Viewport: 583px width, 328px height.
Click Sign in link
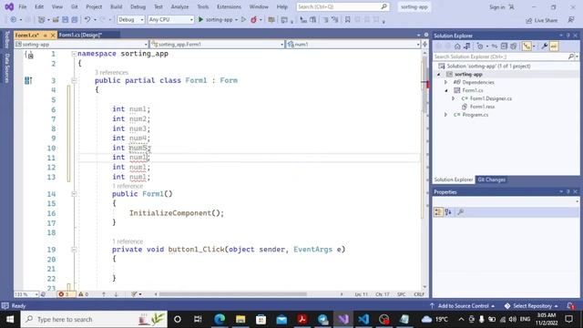[496, 7]
